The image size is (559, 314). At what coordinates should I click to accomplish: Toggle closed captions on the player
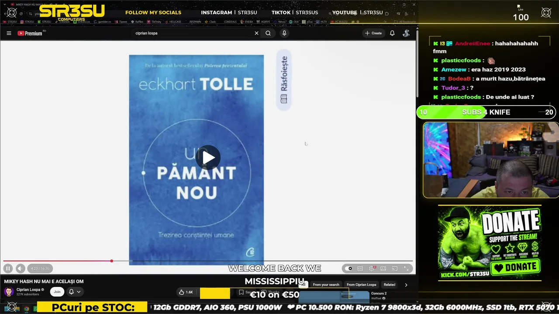click(360, 269)
